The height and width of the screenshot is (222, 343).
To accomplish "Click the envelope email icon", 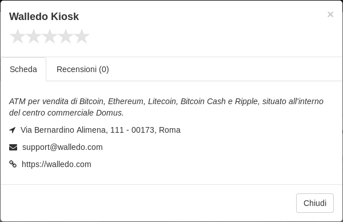I will point(13,148).
